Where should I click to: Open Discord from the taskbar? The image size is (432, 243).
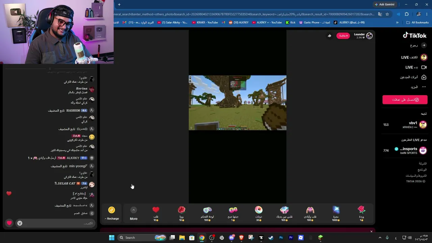coord(232,238)
